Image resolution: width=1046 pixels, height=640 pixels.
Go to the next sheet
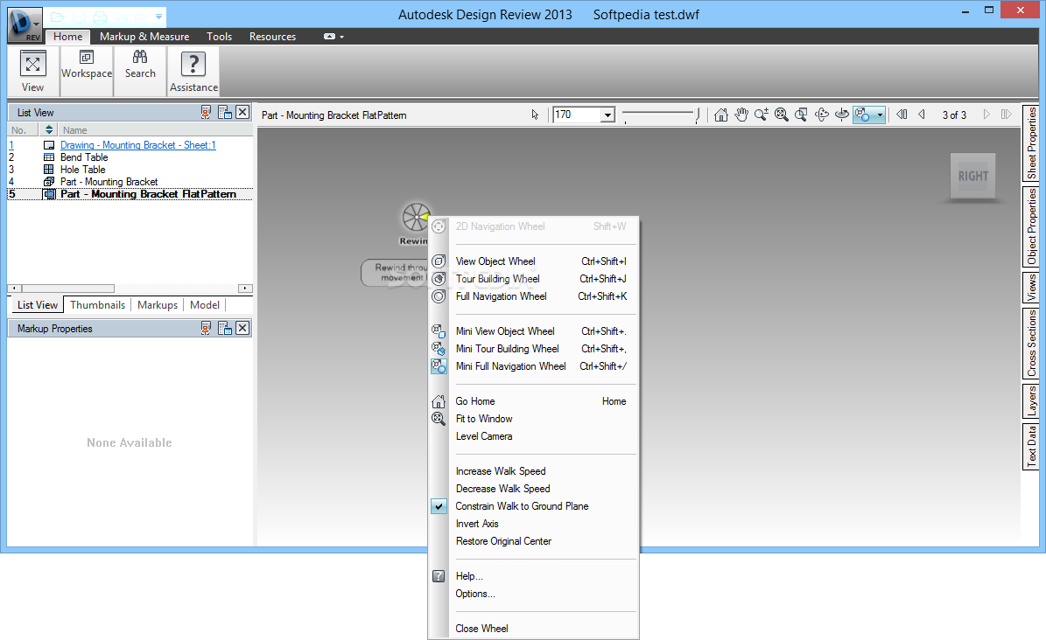(x=986, y=115)
